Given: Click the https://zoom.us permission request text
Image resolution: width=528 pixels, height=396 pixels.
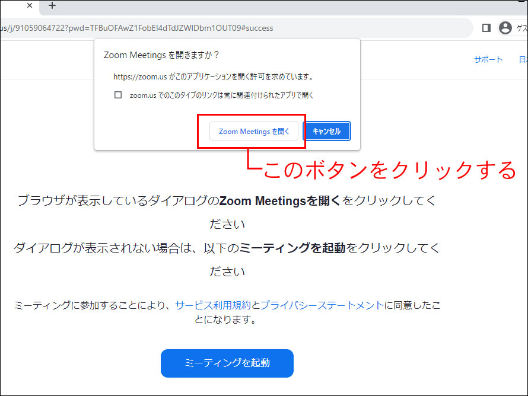Looking at the screenshot, I should pos(214,76).
